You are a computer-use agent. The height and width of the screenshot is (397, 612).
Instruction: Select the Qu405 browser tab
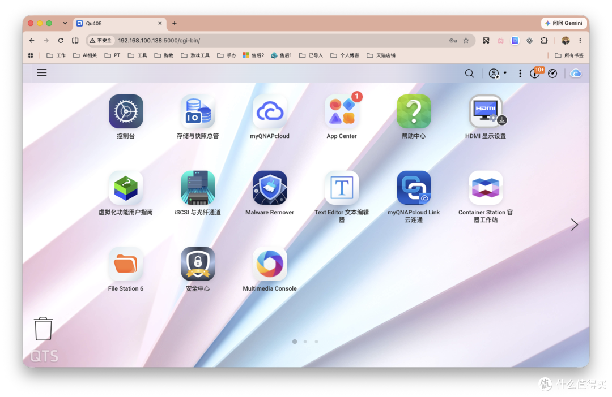point(120,23)
